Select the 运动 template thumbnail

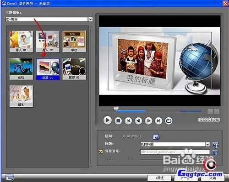coord(21,69)
